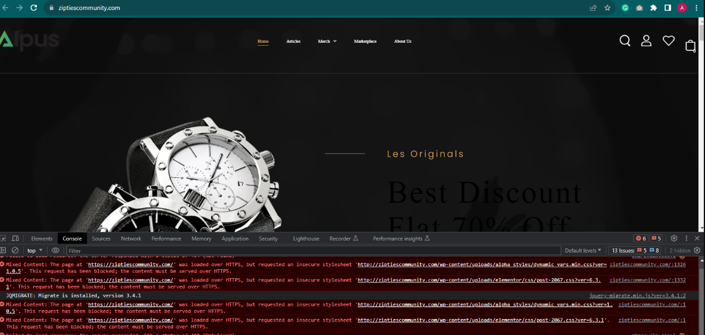Open the Extensions puzzle icon
705x335 pixels.
tap(654, 8)
